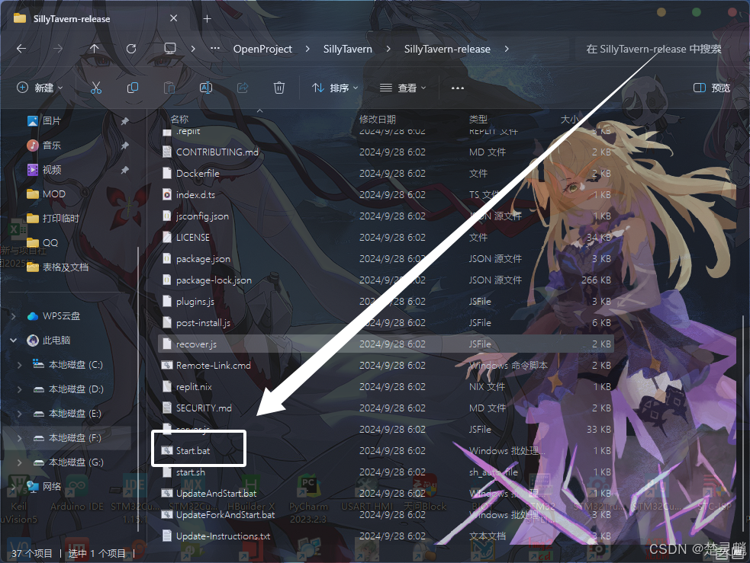Cut selected file with scissors icon

96,88
